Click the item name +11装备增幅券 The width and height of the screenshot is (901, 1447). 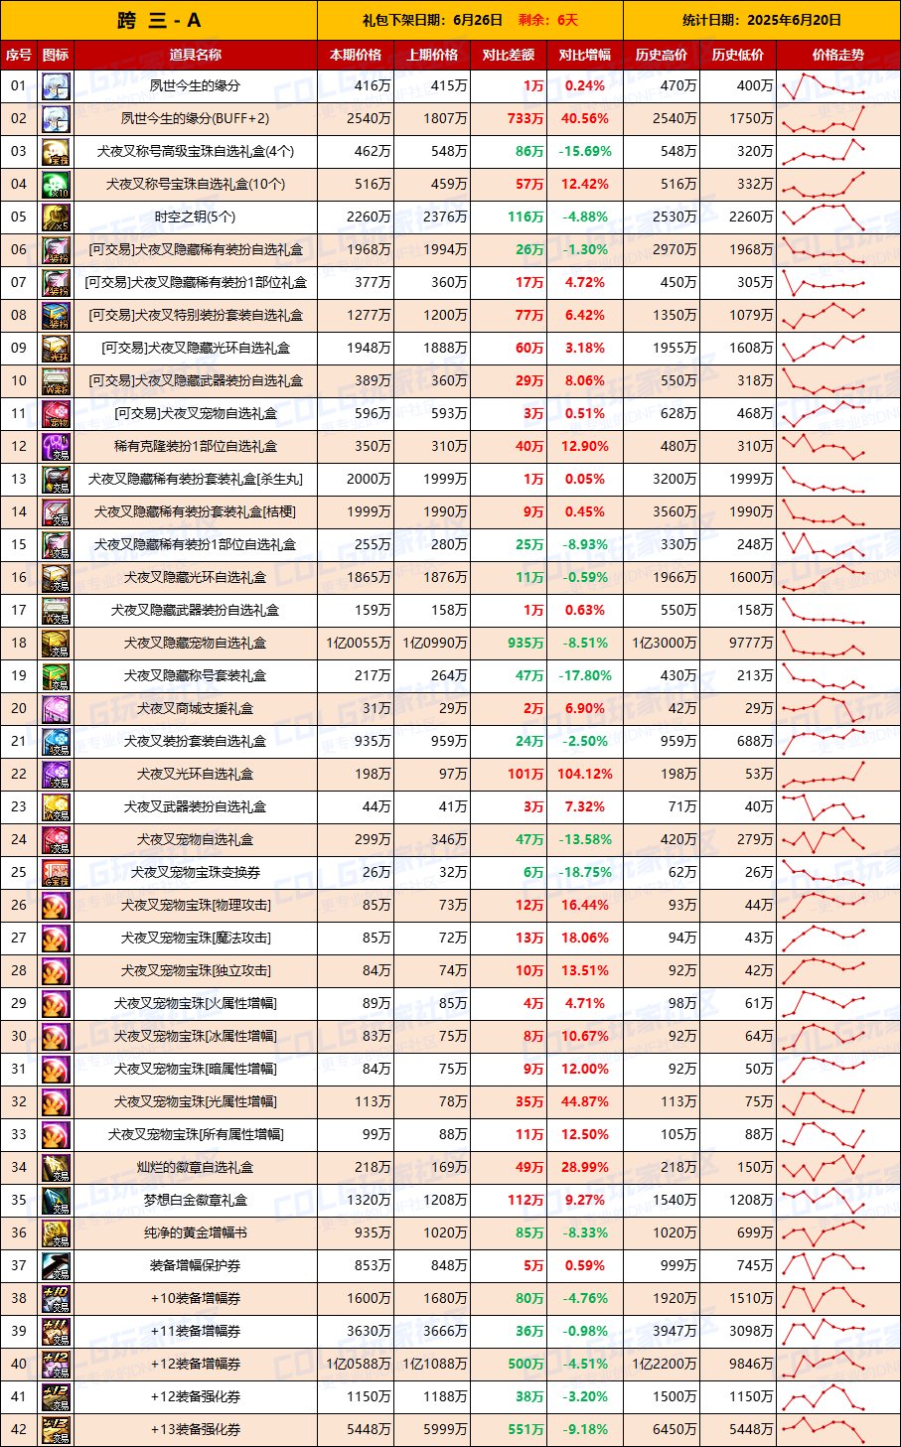(x=196, y=1332)
